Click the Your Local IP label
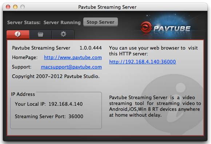 pyautogui.click(x=30, y=104)
